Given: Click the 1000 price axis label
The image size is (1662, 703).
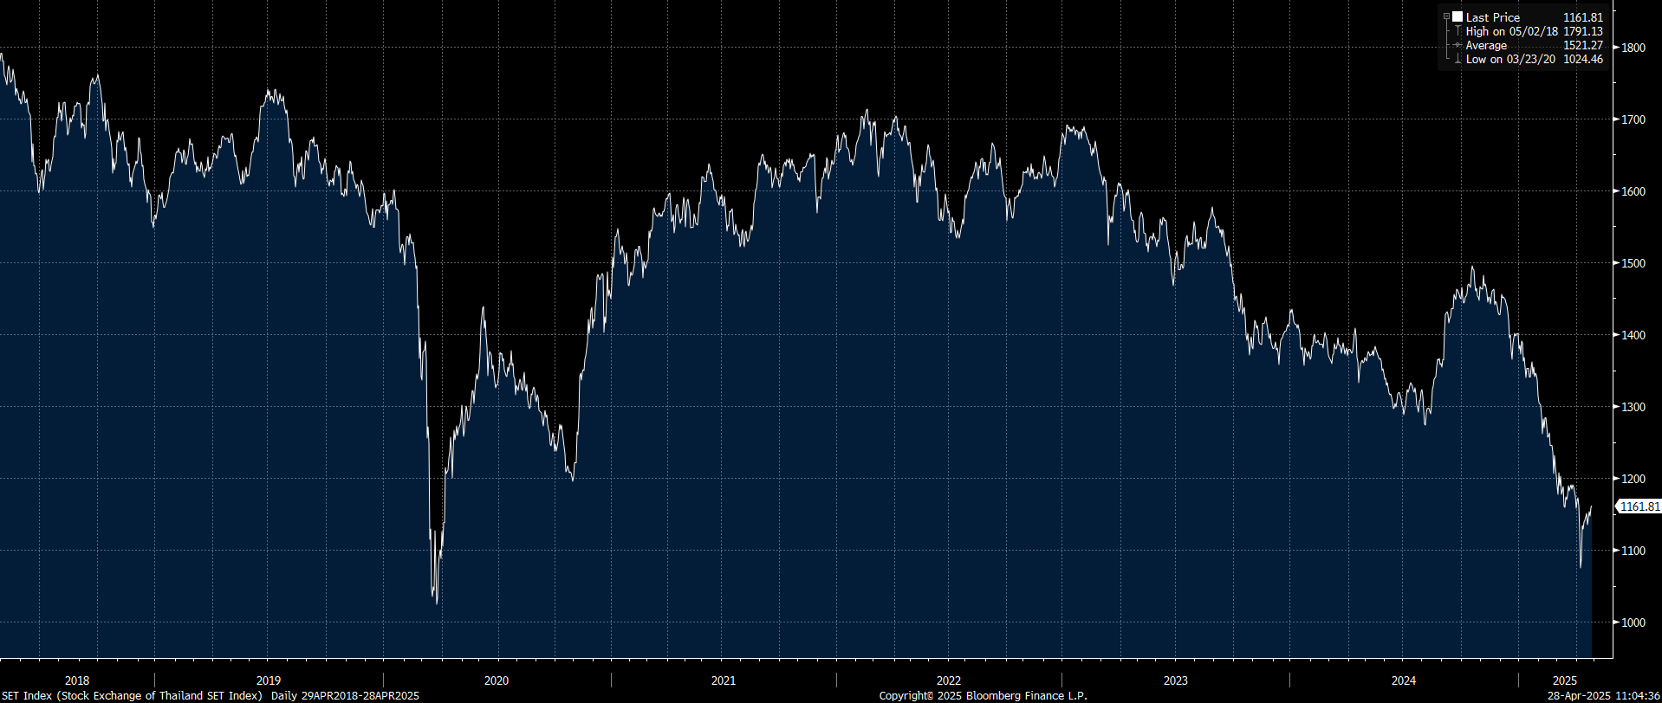Looking at the screenshot, I should tap(1633, 622).
